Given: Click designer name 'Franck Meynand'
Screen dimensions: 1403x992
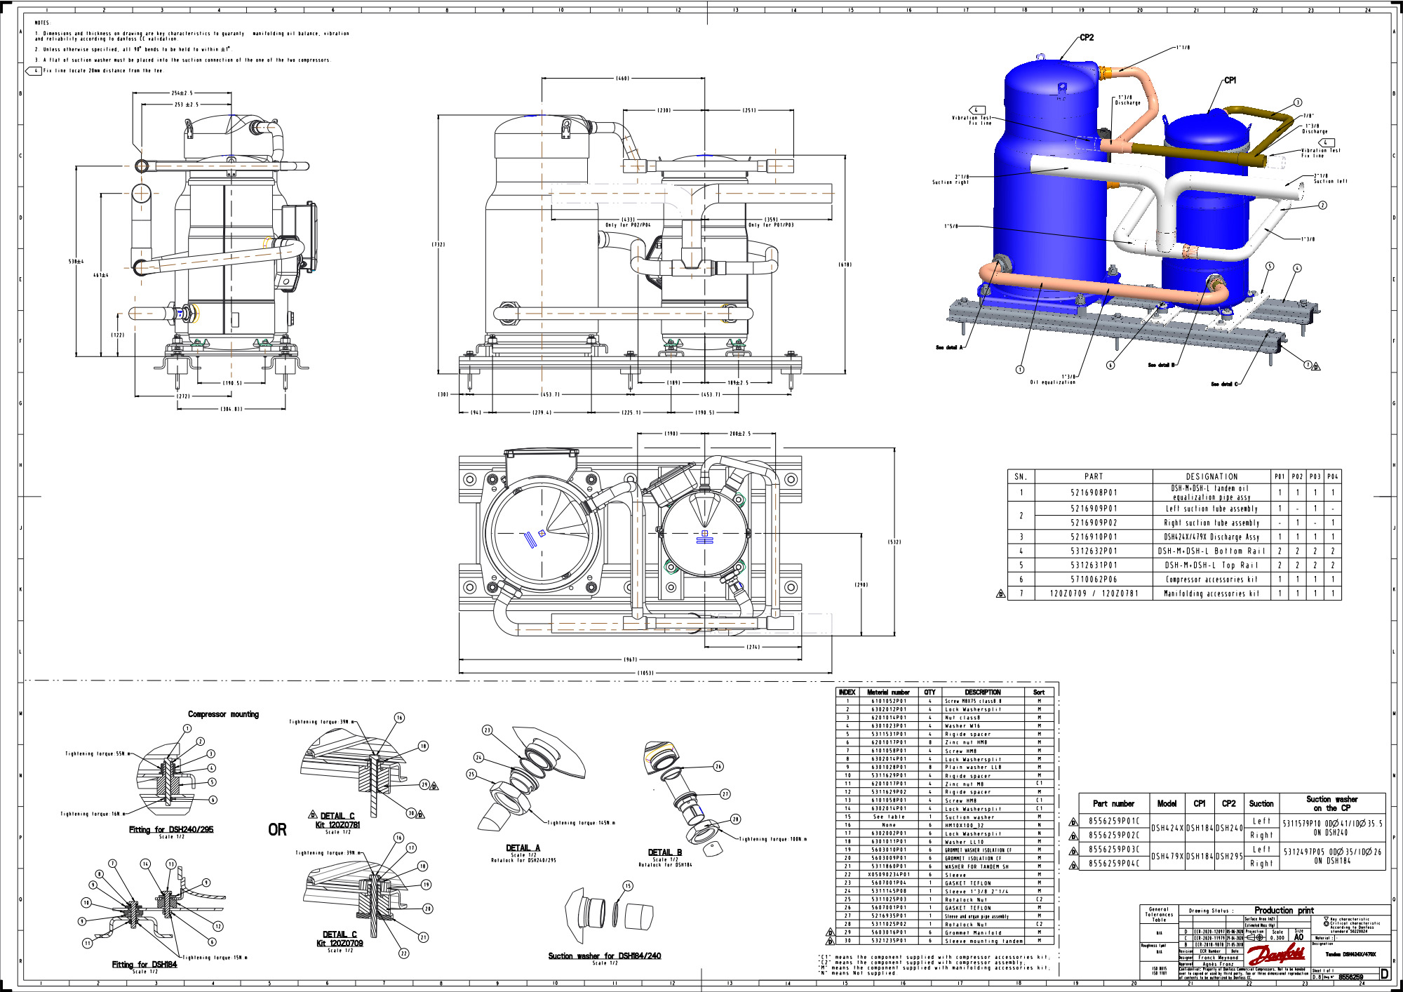Looking at the screenshot, I should [x=1219, y=957].
